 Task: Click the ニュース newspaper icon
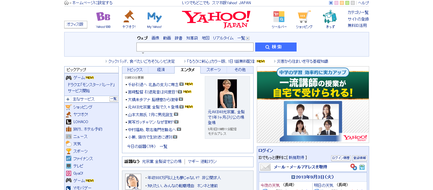68,137
